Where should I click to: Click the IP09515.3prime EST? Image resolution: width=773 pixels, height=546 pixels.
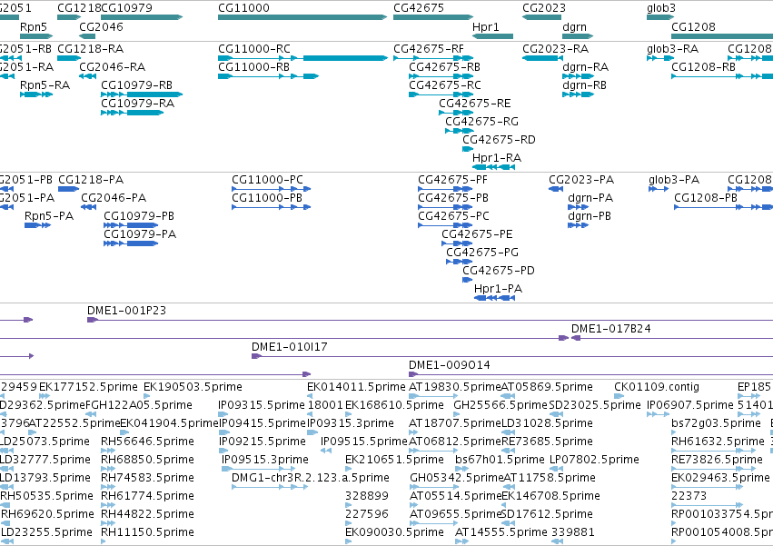click(259, 469)
